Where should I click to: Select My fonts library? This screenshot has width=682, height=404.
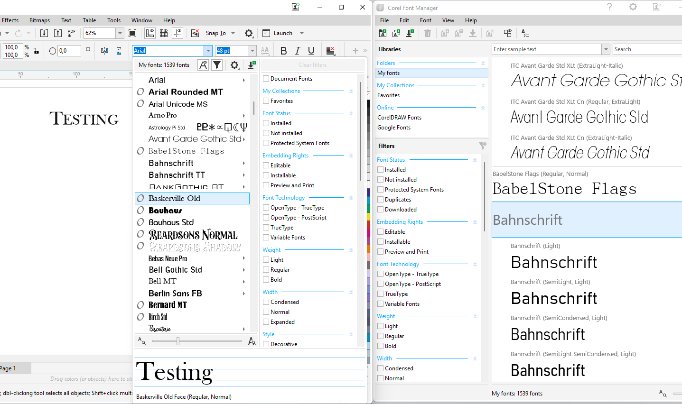[x=431, y=73]
